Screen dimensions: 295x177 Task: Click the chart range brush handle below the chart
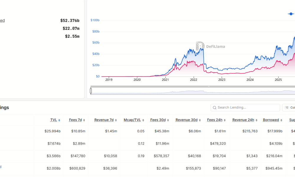click(x=91, y=91)
